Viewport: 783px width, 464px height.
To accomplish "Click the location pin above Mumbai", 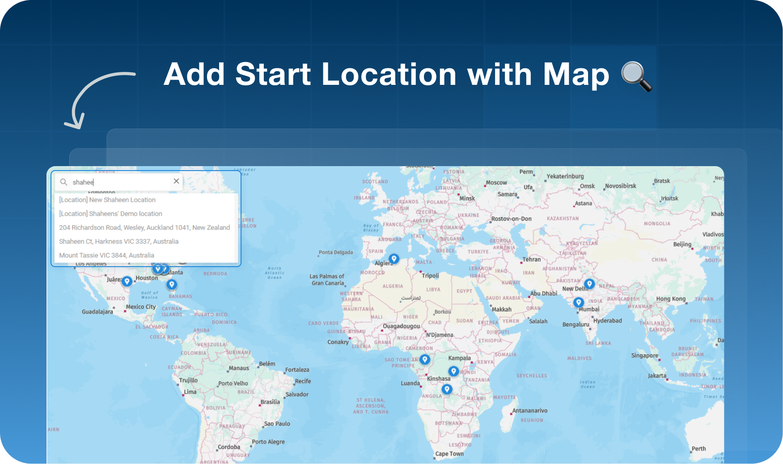I will tap(579, 302).
